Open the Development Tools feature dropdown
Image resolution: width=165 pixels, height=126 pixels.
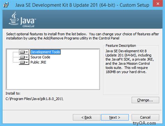pyautogui.click(x=24, y=52)
